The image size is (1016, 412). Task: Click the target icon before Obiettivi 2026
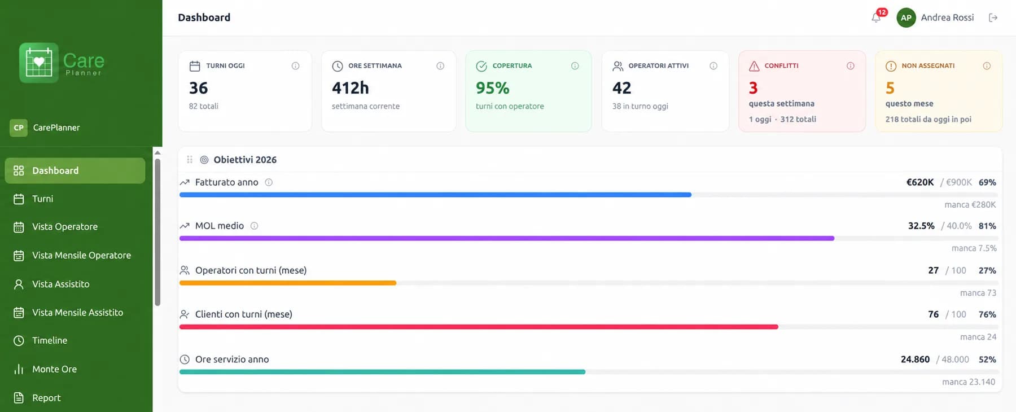click(204, 160)
